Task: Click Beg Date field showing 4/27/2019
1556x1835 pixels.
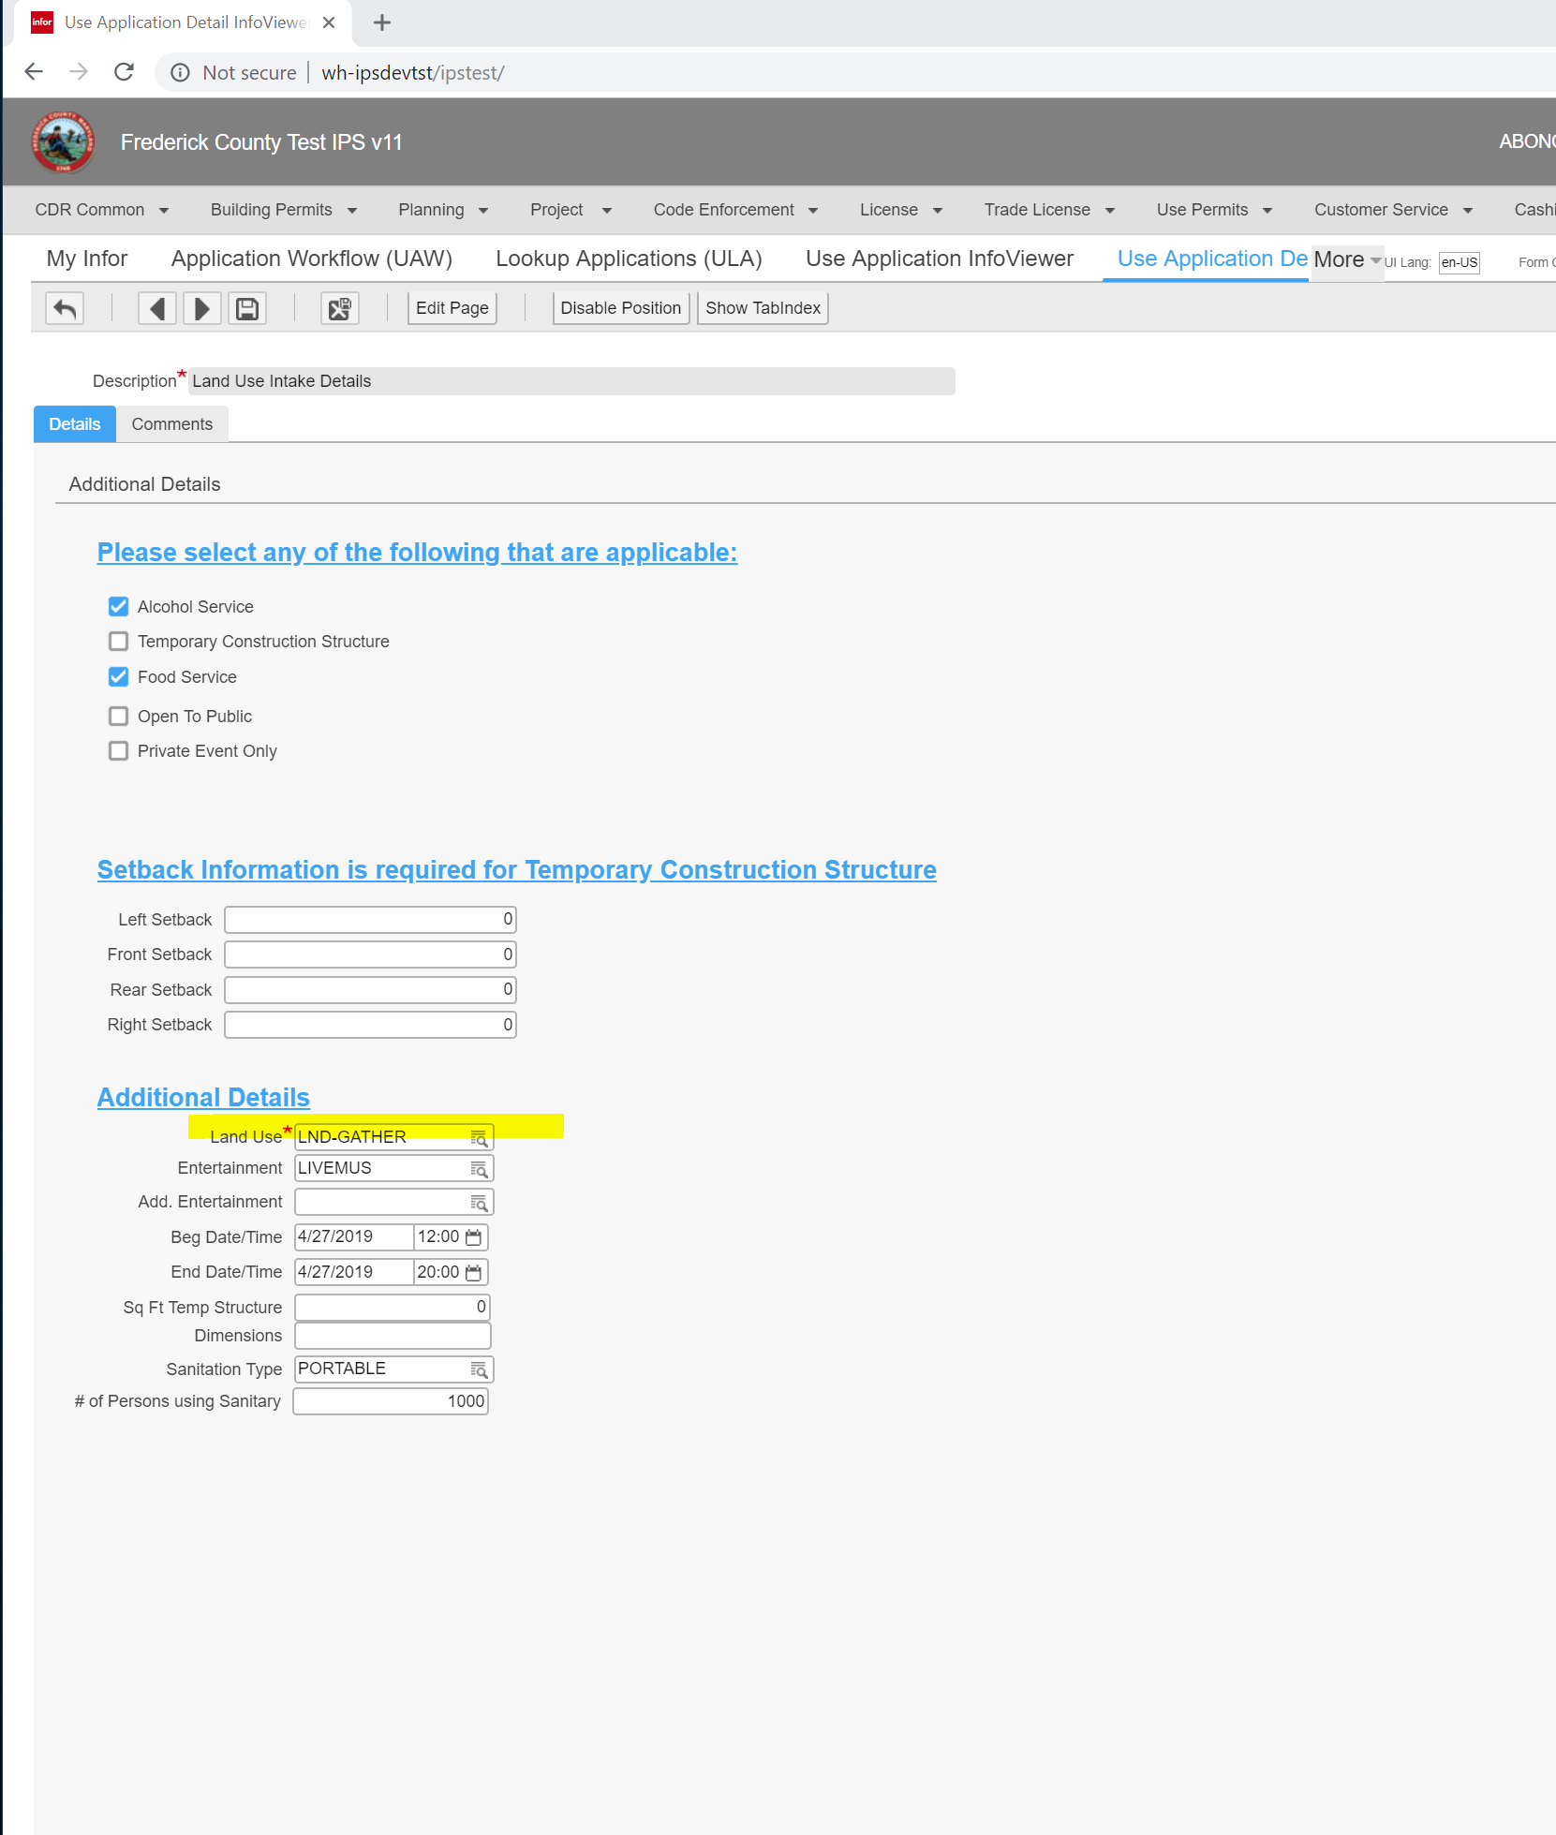Action: click(x=354, y=1237)
